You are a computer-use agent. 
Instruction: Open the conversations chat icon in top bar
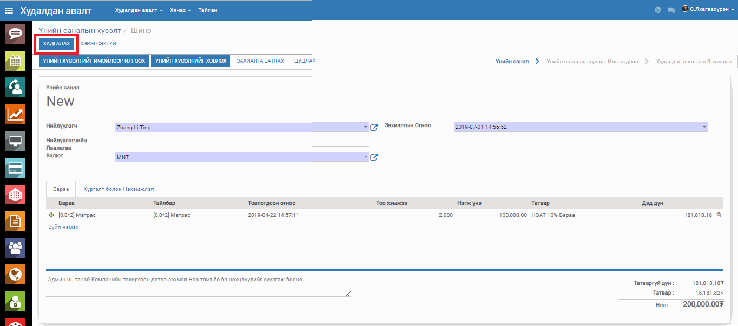tap(671, 10)
